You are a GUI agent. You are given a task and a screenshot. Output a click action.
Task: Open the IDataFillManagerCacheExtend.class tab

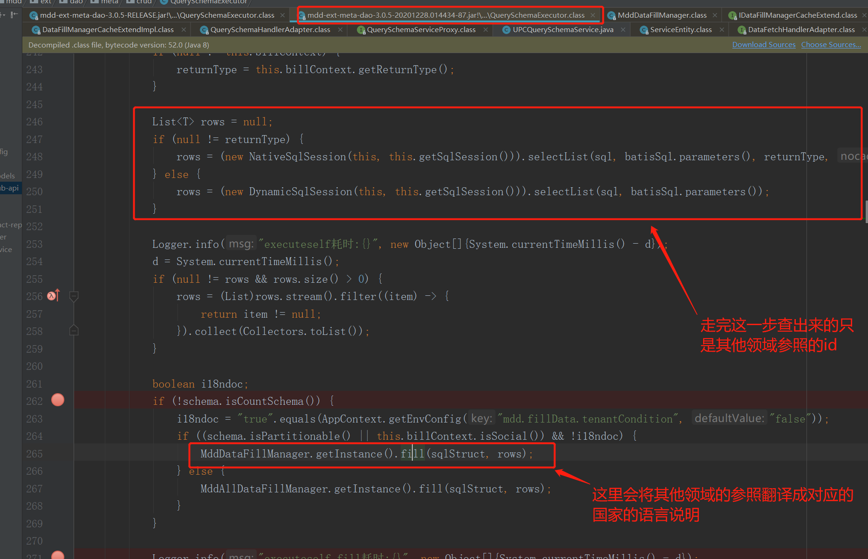click(x=797, y=15)
